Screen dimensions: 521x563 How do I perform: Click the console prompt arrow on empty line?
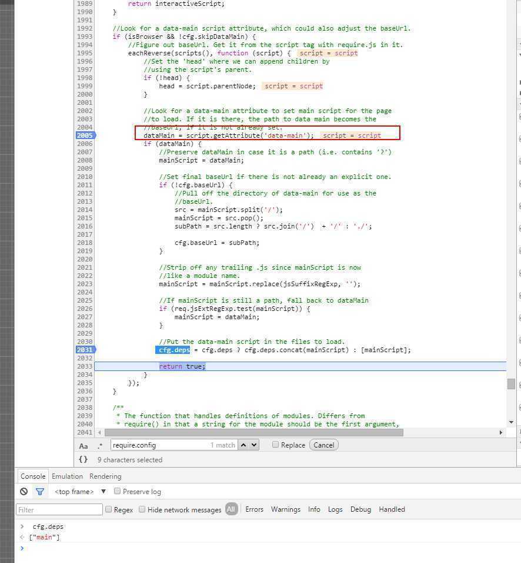[22, 548]
